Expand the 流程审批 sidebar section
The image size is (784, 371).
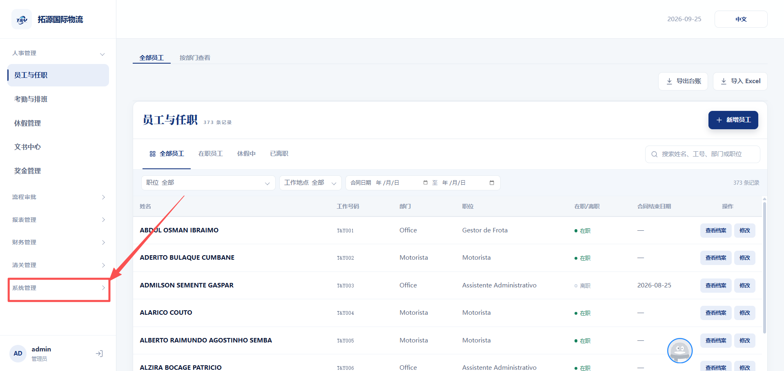click(x=58, y=197)
